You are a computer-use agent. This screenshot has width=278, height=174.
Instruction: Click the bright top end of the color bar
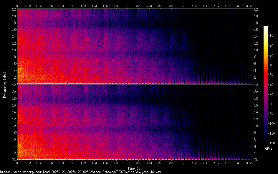(266, 27)
